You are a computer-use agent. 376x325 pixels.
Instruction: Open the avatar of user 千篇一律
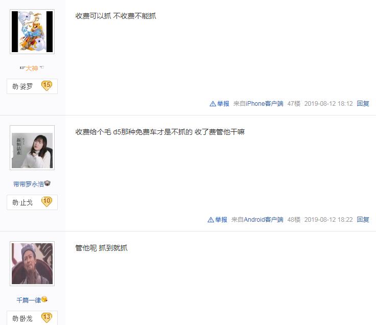coord(32,264)
